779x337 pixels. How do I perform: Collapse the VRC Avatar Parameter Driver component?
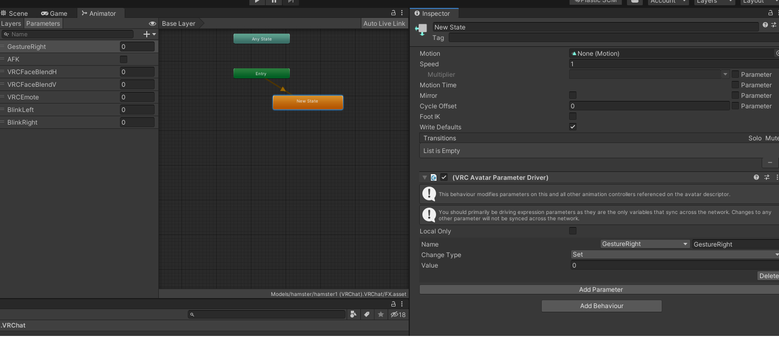[424, 177]
